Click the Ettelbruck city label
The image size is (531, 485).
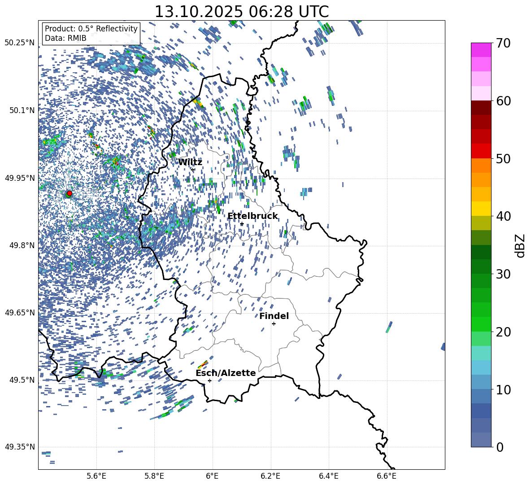click(x=252, y=216)
